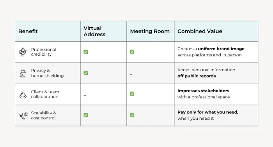Viewport: 273px width, 147px height.
Task: Click the 'Impresses stakeholders' bold text
Action: point(203,91)
